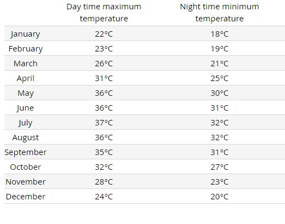Click July's 37°C daytime value
The image size is (285, 224).
[104, 123]
